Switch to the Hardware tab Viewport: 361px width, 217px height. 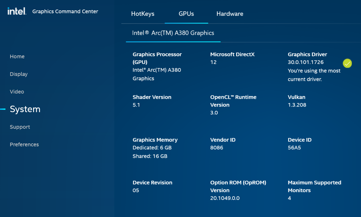pos(230,14)
